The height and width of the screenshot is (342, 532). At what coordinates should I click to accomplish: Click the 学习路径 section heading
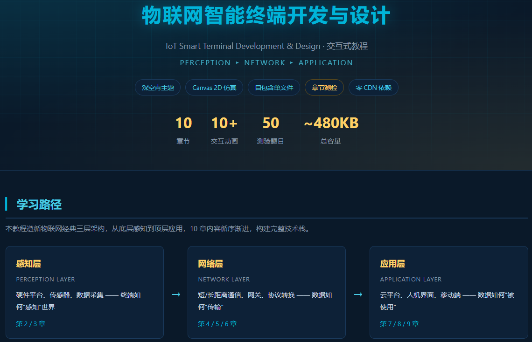(x=39, y=204)
